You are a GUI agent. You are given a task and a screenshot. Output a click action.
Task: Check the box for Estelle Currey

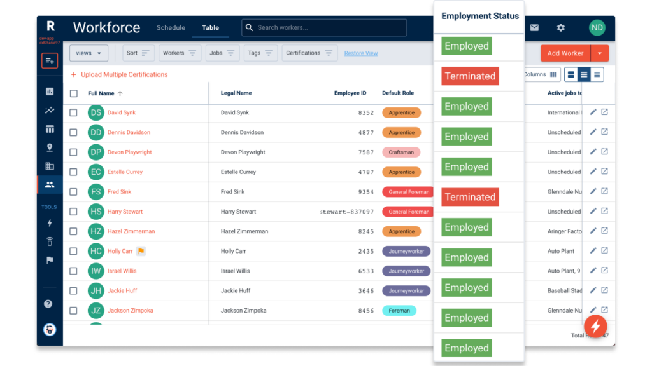(x=74, y=172)
